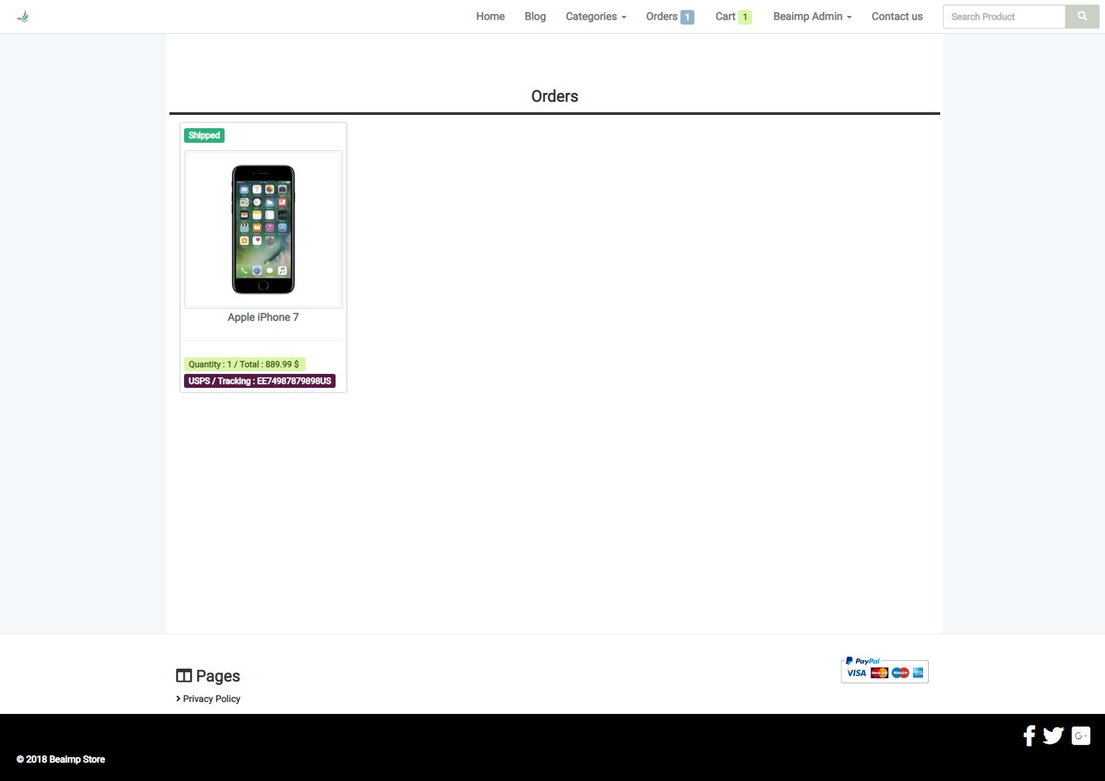The image size is (1105, 781).
Task: Click the search magnifier button
Action: click(x=1082, y=17)
